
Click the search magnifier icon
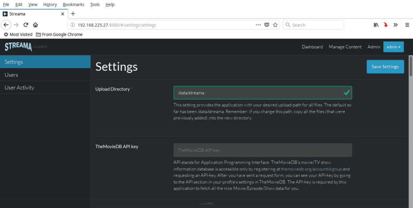288,25
